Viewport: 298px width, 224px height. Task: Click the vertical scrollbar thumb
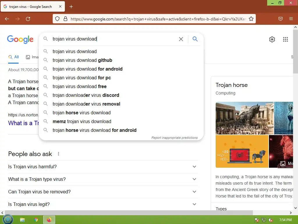tap(296, 51)
